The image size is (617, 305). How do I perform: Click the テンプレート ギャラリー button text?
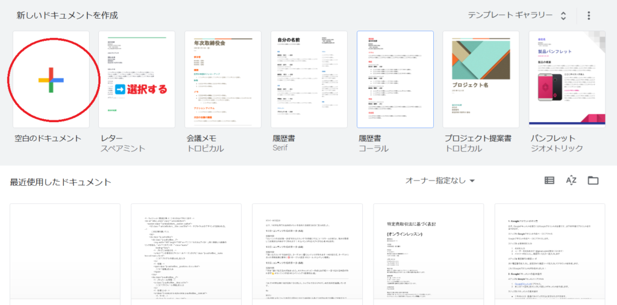[x=510, y=16]
